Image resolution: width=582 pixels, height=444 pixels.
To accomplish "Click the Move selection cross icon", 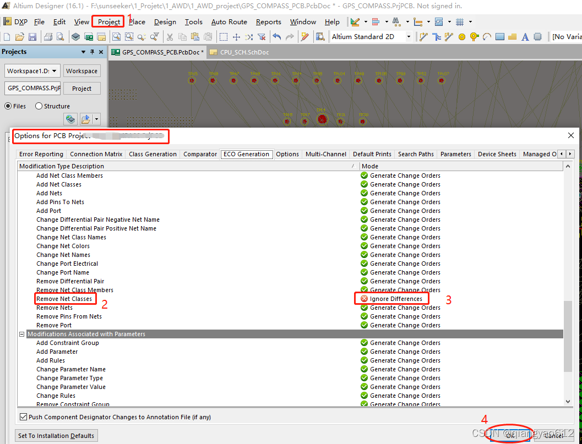I will click(x=236, y=37).
